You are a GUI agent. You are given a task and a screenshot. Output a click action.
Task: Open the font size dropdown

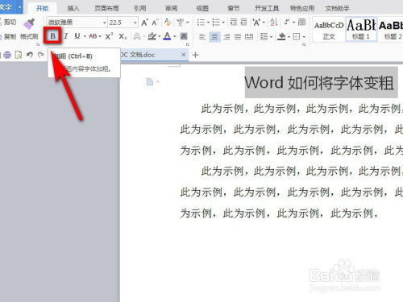[x=135, y=23]
